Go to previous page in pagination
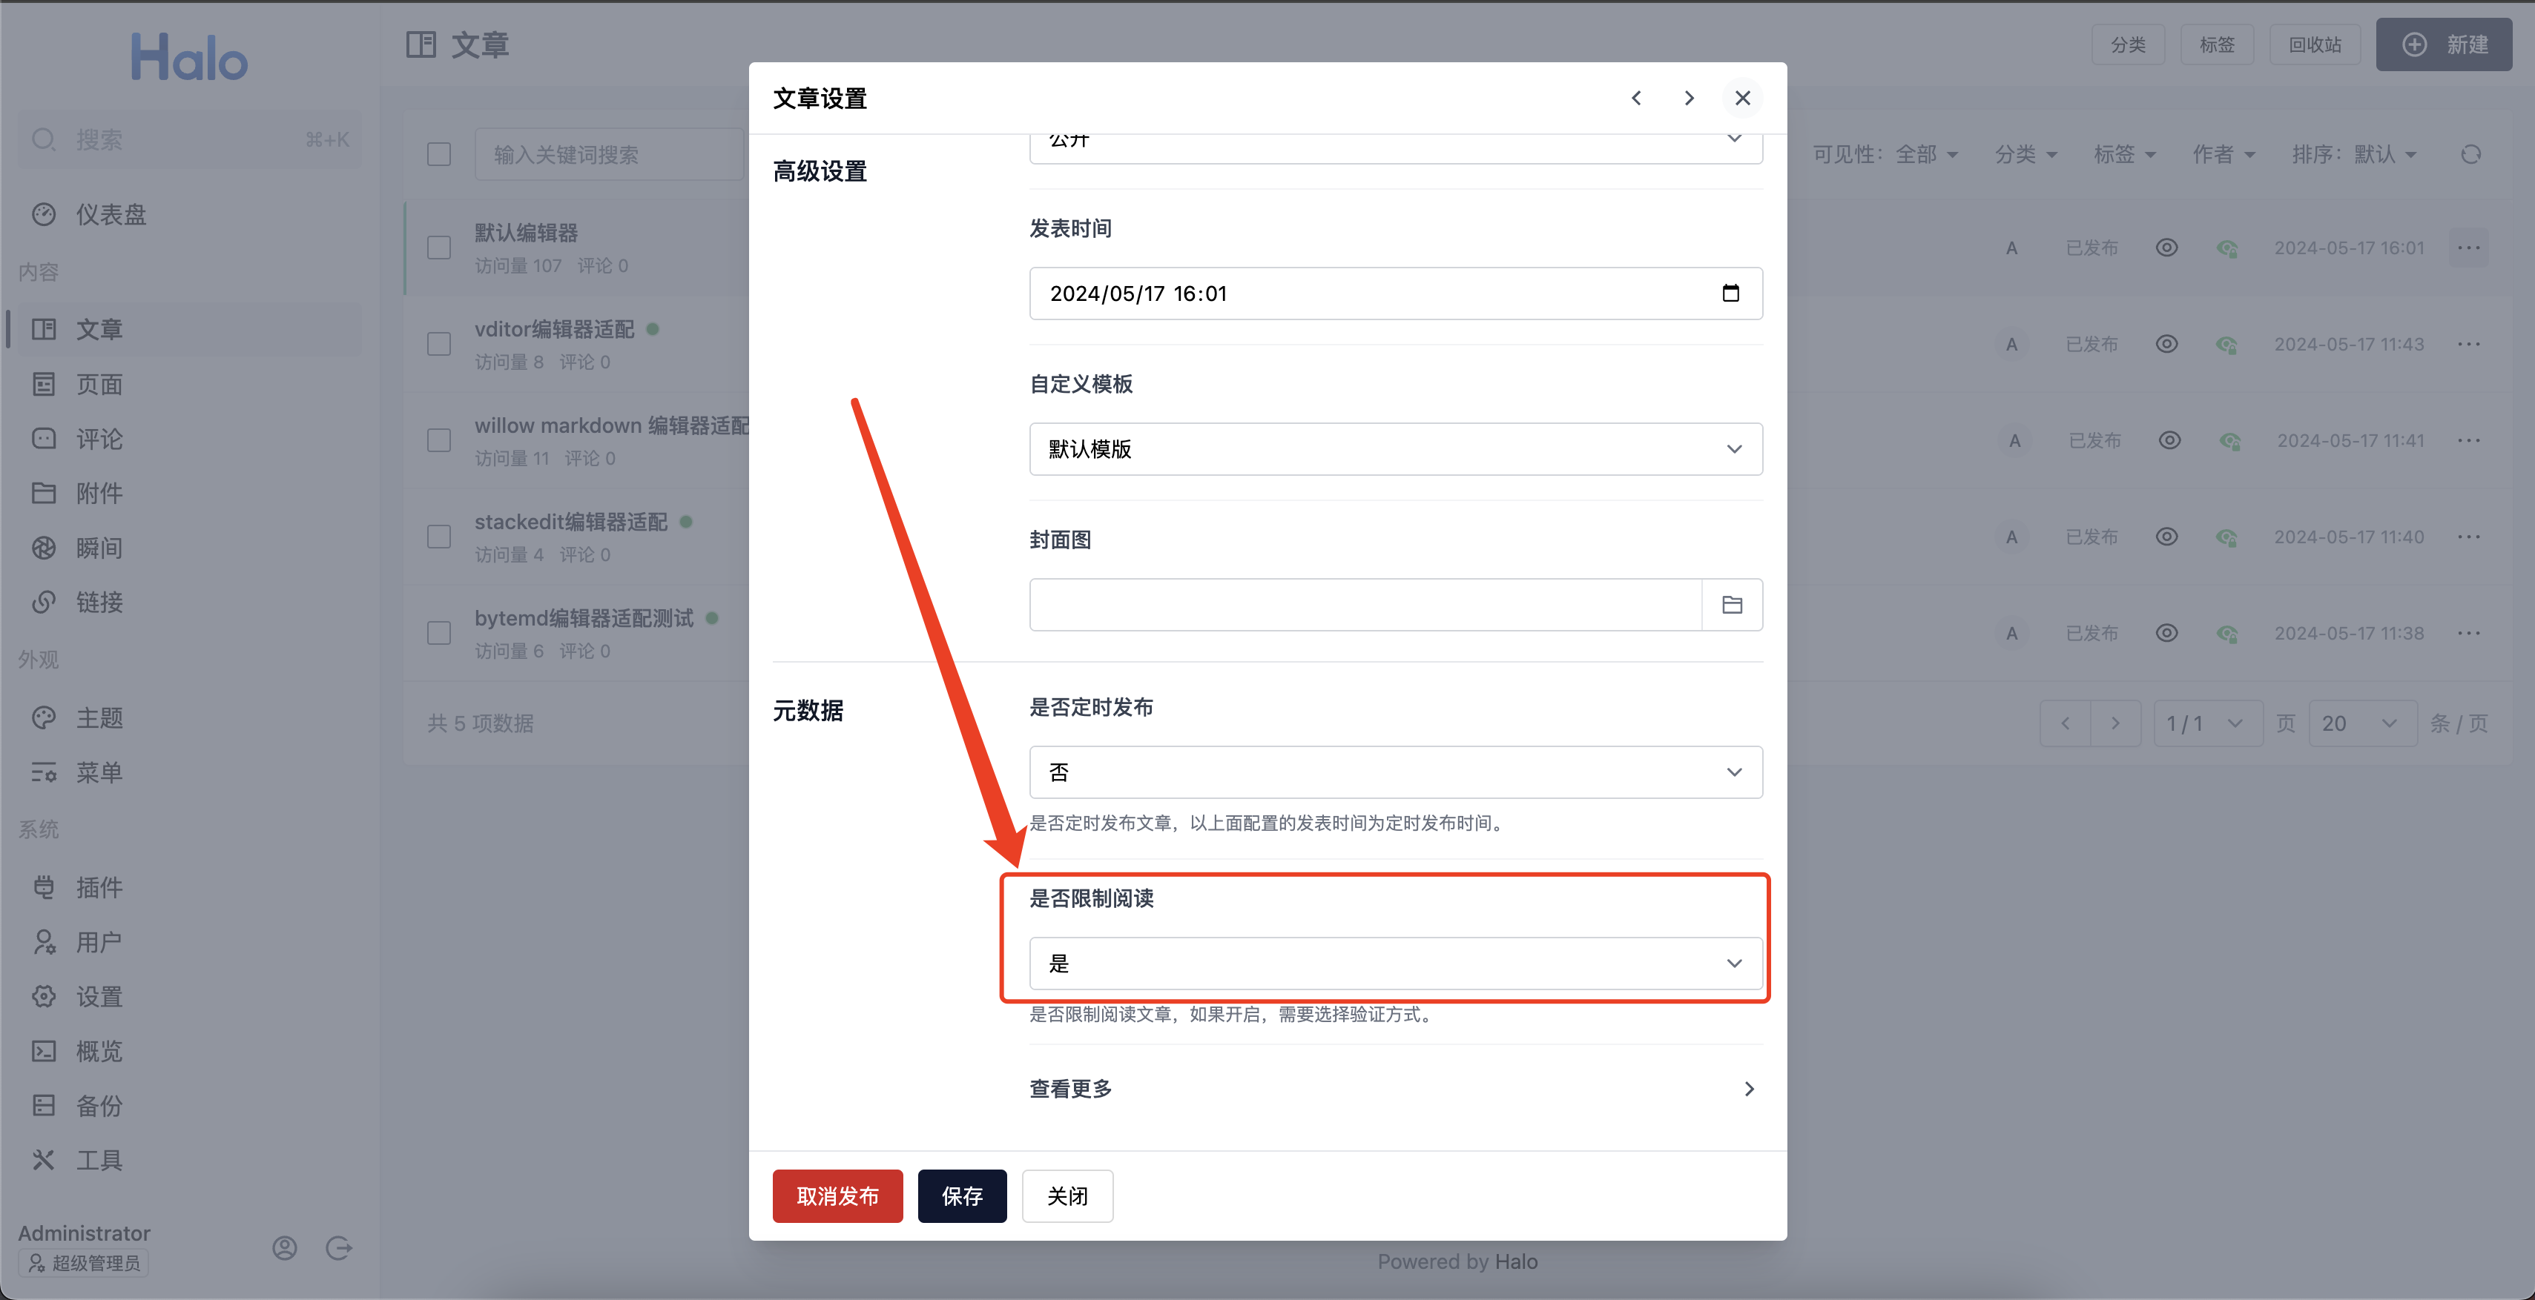The image size is (2535, 1300). (2066, 724)
